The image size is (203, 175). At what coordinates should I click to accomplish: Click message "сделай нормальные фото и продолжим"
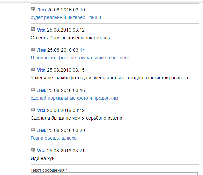tap(74, 98)
